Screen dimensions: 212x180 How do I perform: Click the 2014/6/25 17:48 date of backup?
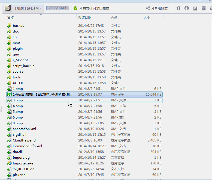tap(91, 25)
